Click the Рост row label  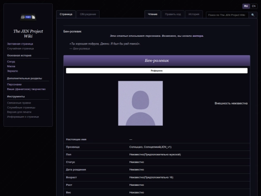69,185
